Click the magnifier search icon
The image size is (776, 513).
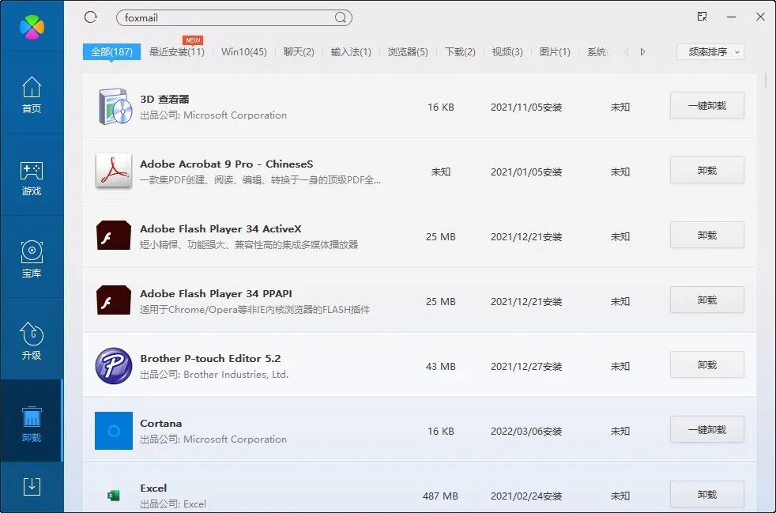point(340,18)
